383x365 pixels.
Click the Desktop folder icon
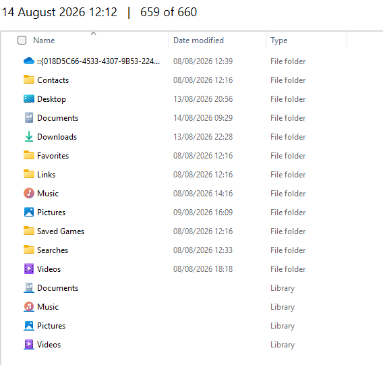(x=29, y=99)
